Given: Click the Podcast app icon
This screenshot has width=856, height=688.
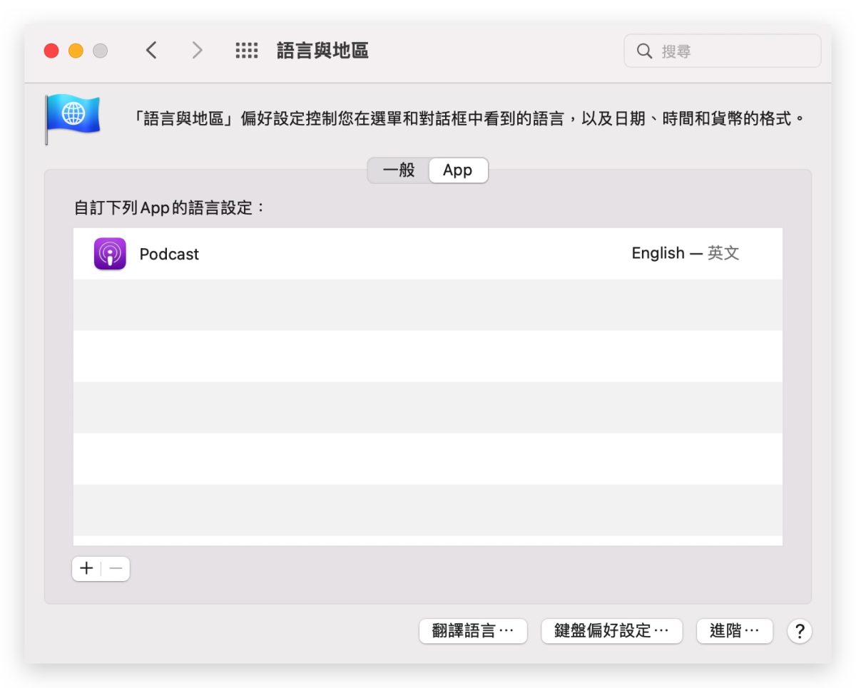Looking at the screenshot, I should tap(110, 254).
